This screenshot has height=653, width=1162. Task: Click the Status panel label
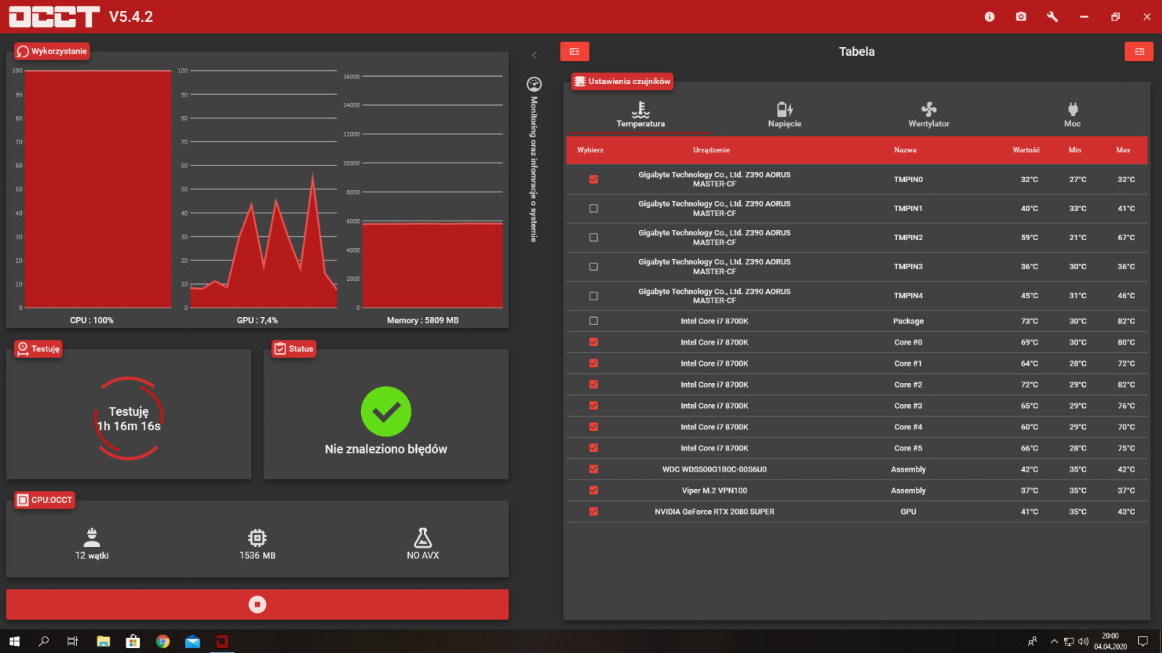point(294,349)
